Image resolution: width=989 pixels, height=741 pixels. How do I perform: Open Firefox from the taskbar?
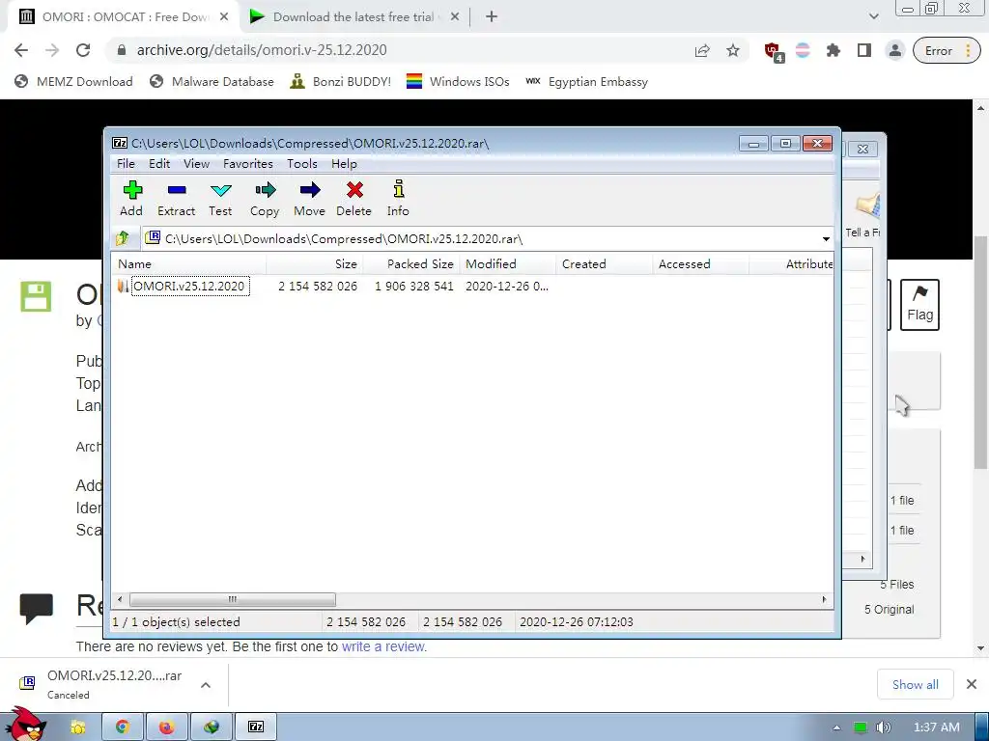click(166, 727)
